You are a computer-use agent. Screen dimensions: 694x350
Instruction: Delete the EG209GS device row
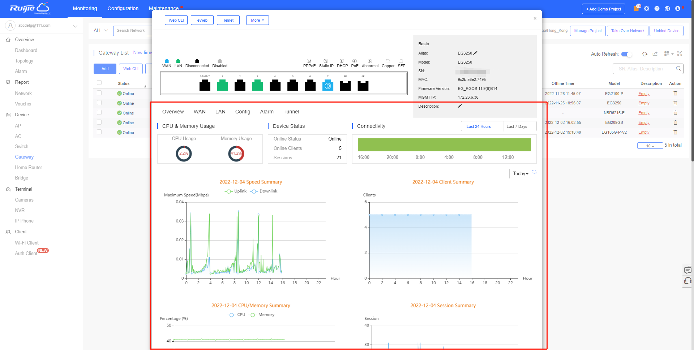point(675,122)
